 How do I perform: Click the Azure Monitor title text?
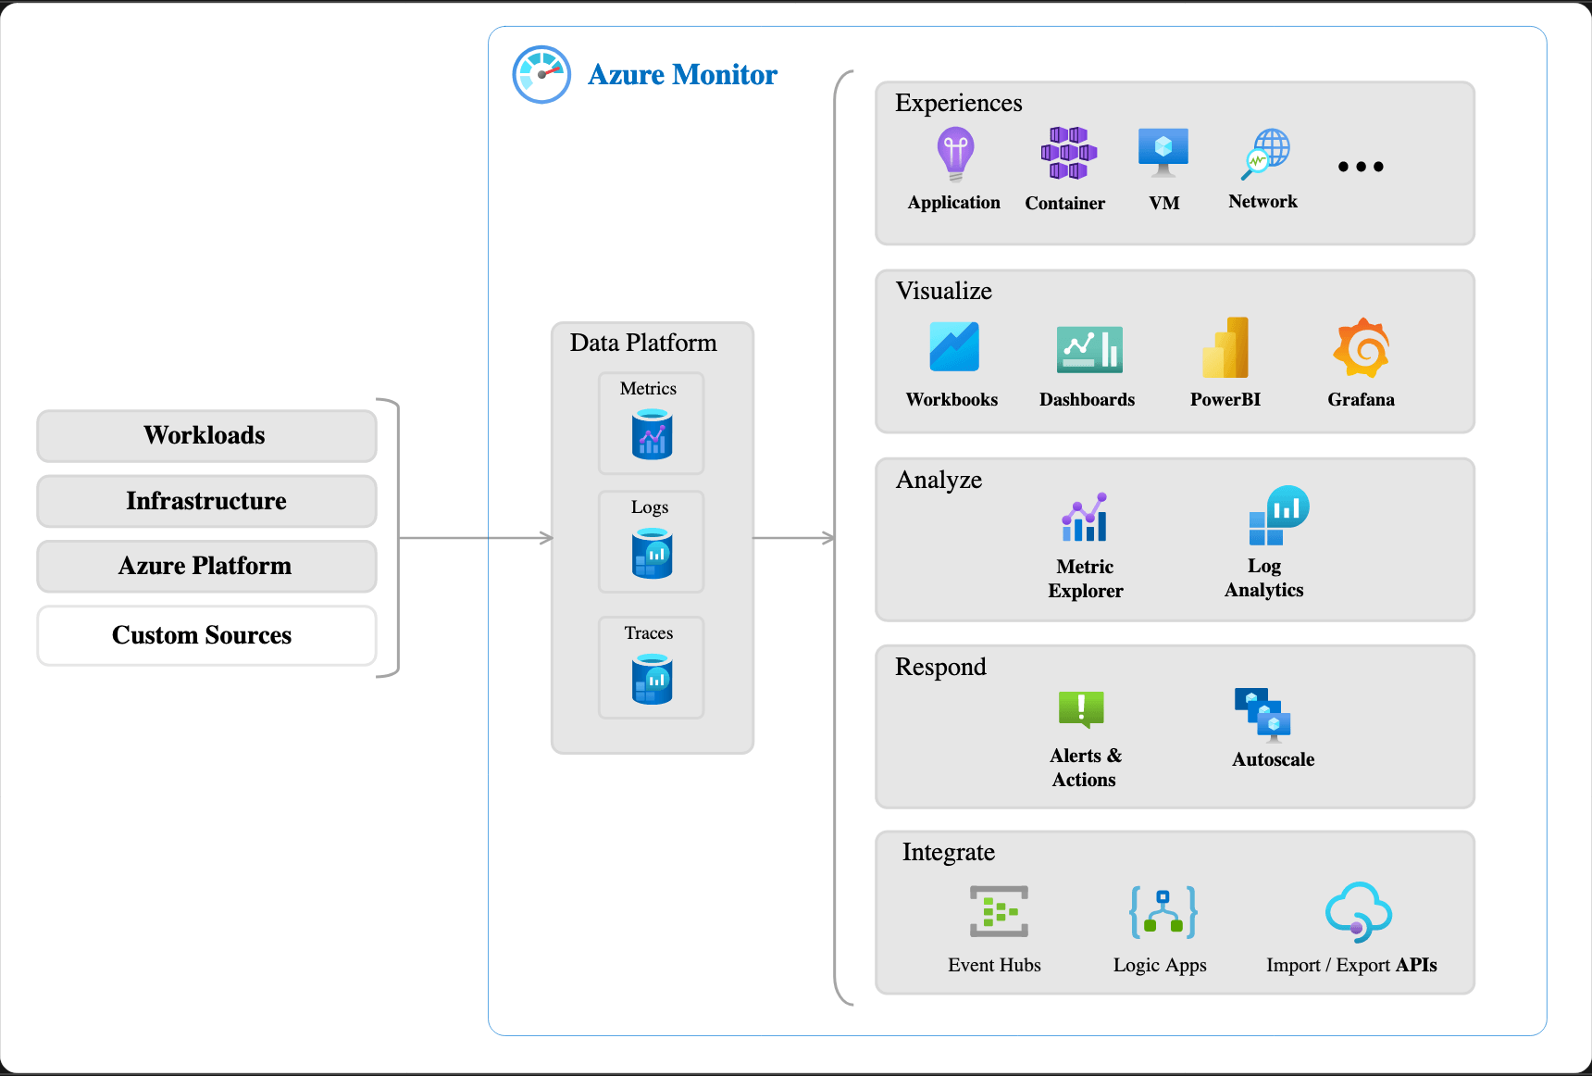point(682,74)
